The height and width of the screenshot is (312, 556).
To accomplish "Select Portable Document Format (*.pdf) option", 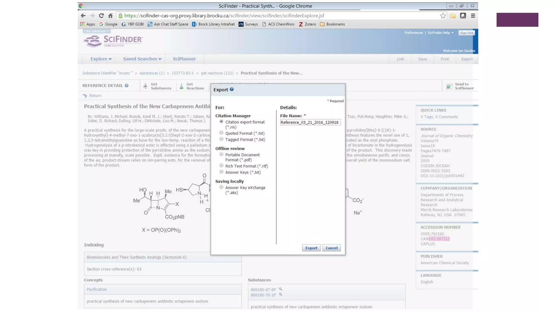I will coord(221,154).
